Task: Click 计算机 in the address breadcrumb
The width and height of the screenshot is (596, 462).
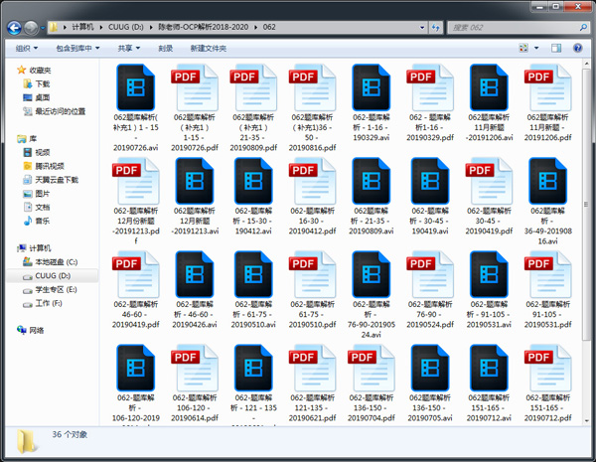Action: coord(82,27)
